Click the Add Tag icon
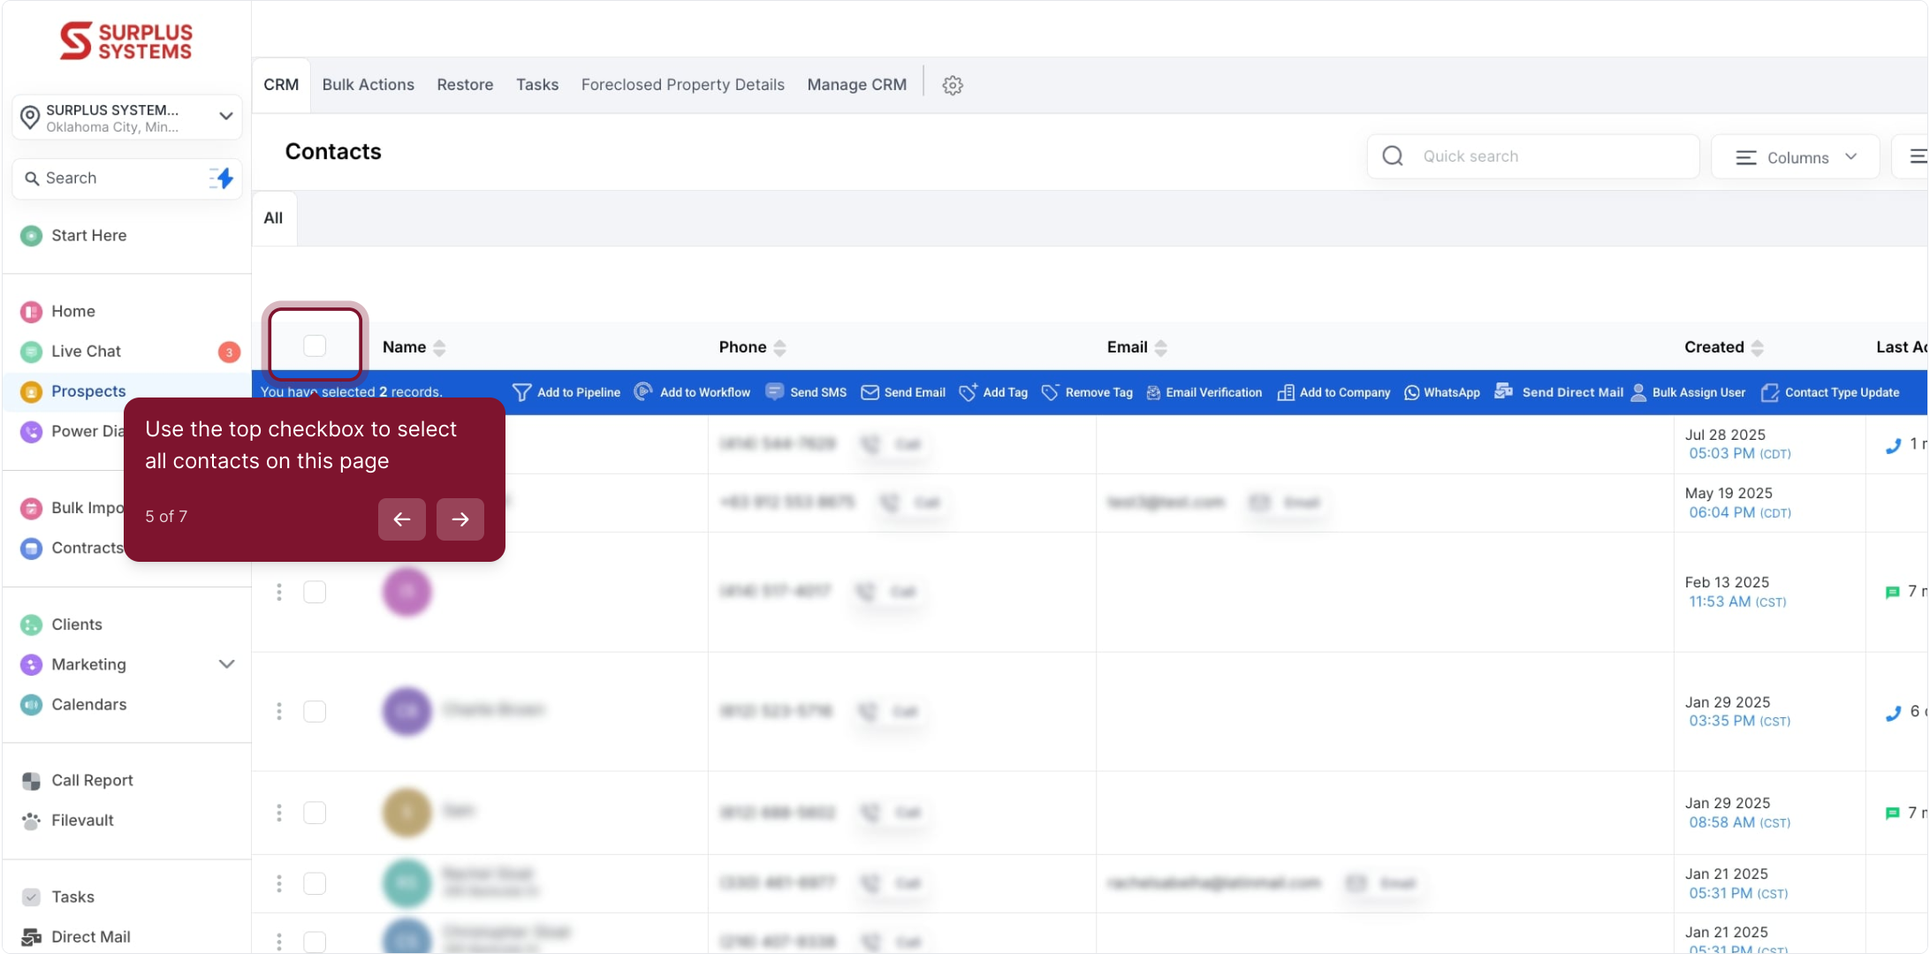The width and height of the screenshot is (1930, 954). tap(968, 393)
